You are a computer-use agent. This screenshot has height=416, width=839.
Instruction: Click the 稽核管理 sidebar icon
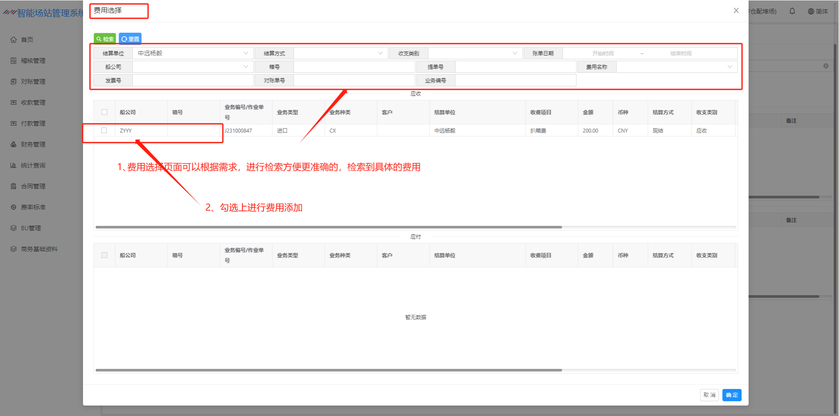14,61
